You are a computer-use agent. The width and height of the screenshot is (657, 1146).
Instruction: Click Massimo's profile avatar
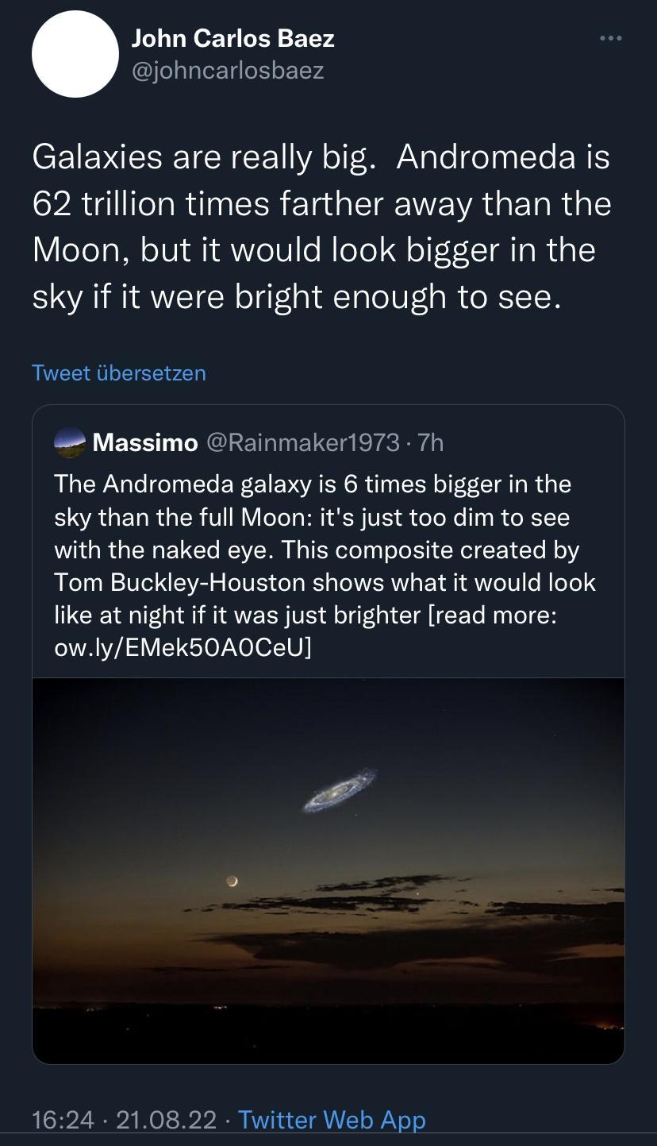(70, 442)
